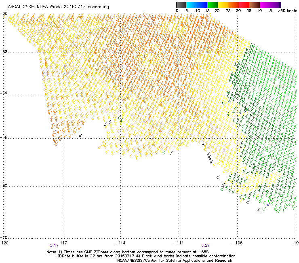
Task: Pick the green 15-20 knots legend segment
Action: click(213, 5)
